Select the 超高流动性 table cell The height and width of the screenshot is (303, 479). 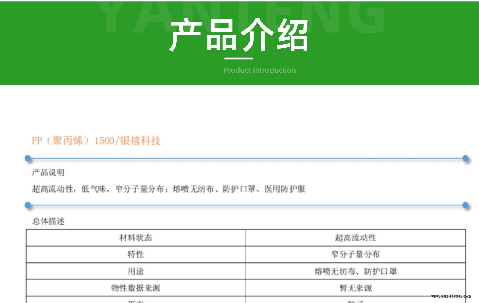click(x=355, y=238)
